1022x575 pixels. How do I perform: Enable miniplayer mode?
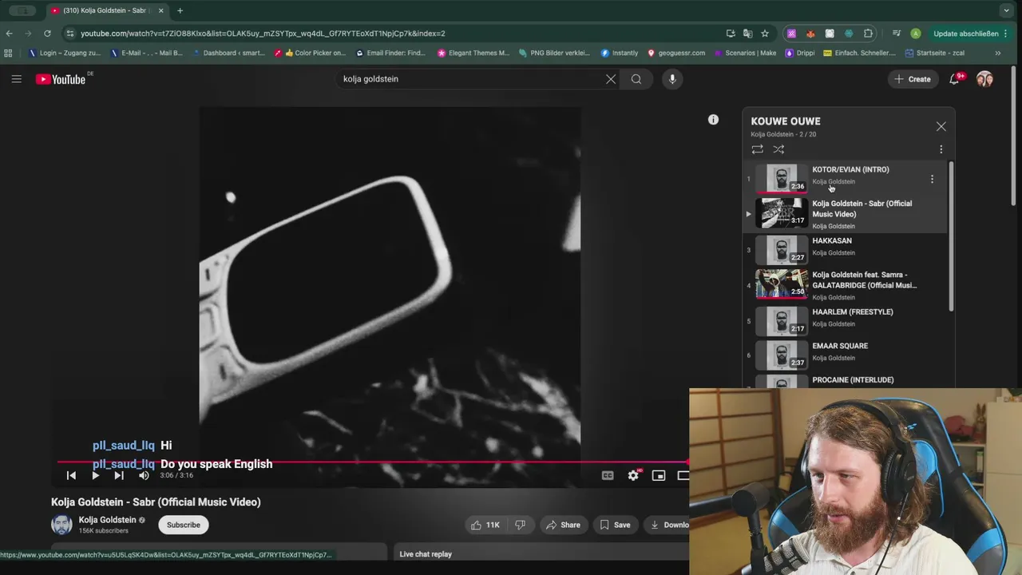tap(659, 475)
